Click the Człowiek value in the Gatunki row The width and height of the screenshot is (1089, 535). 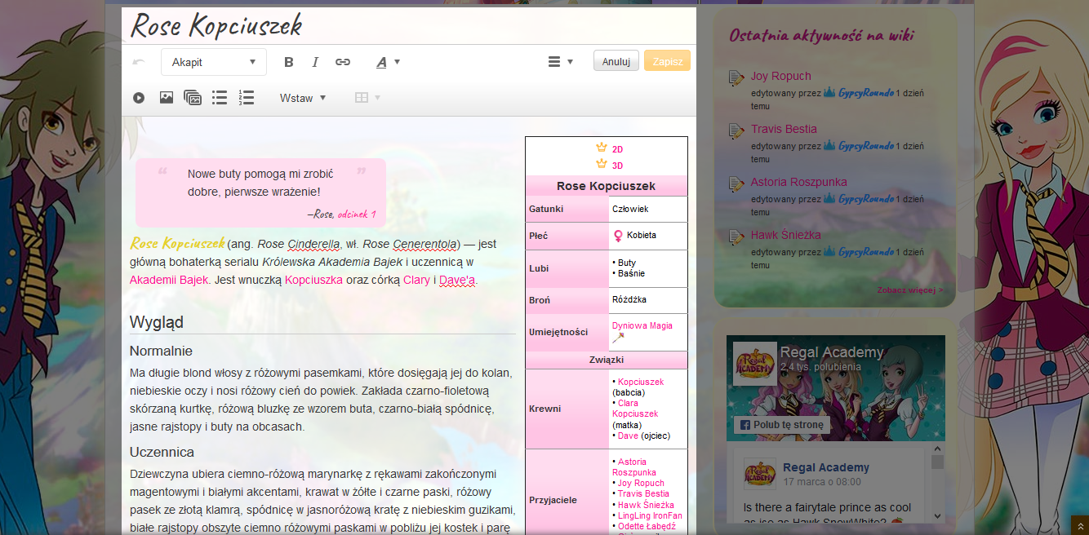pyautogui.click(x=630, y=209)
